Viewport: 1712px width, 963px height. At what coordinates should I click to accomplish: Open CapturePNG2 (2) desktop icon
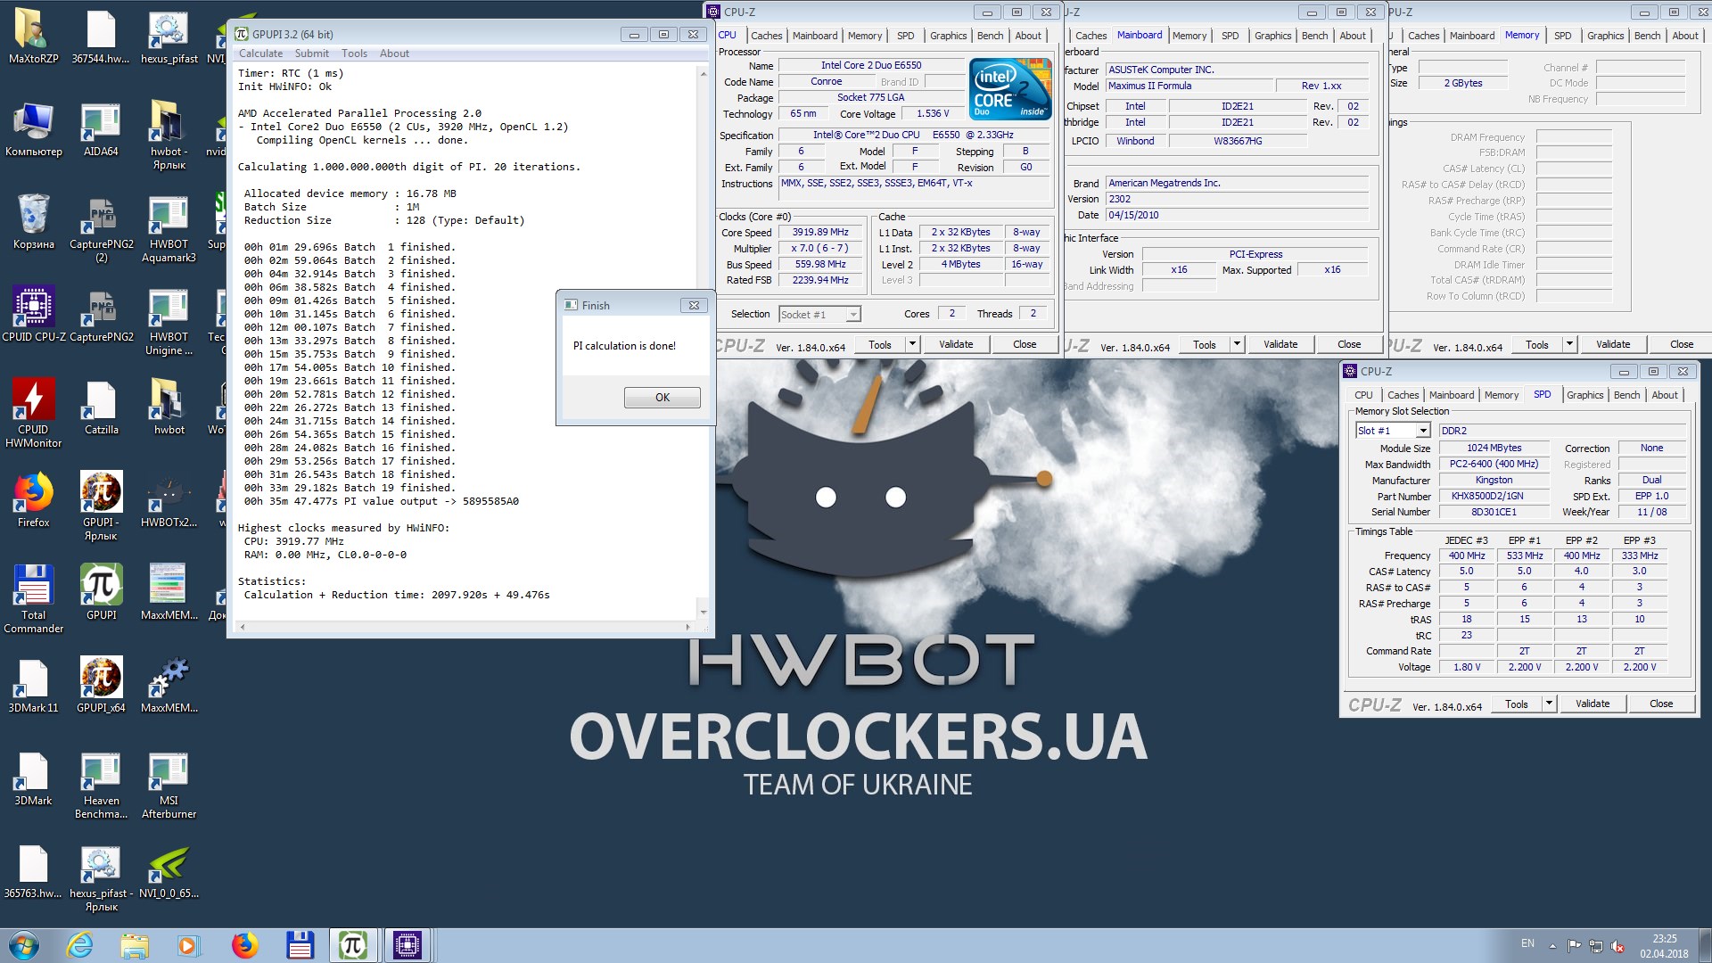click(101, 228)
